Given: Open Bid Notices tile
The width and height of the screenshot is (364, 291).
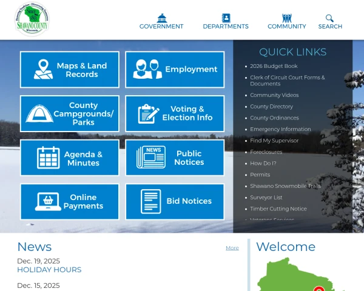Looking at the screenshot, I should [x=175, y=202].
